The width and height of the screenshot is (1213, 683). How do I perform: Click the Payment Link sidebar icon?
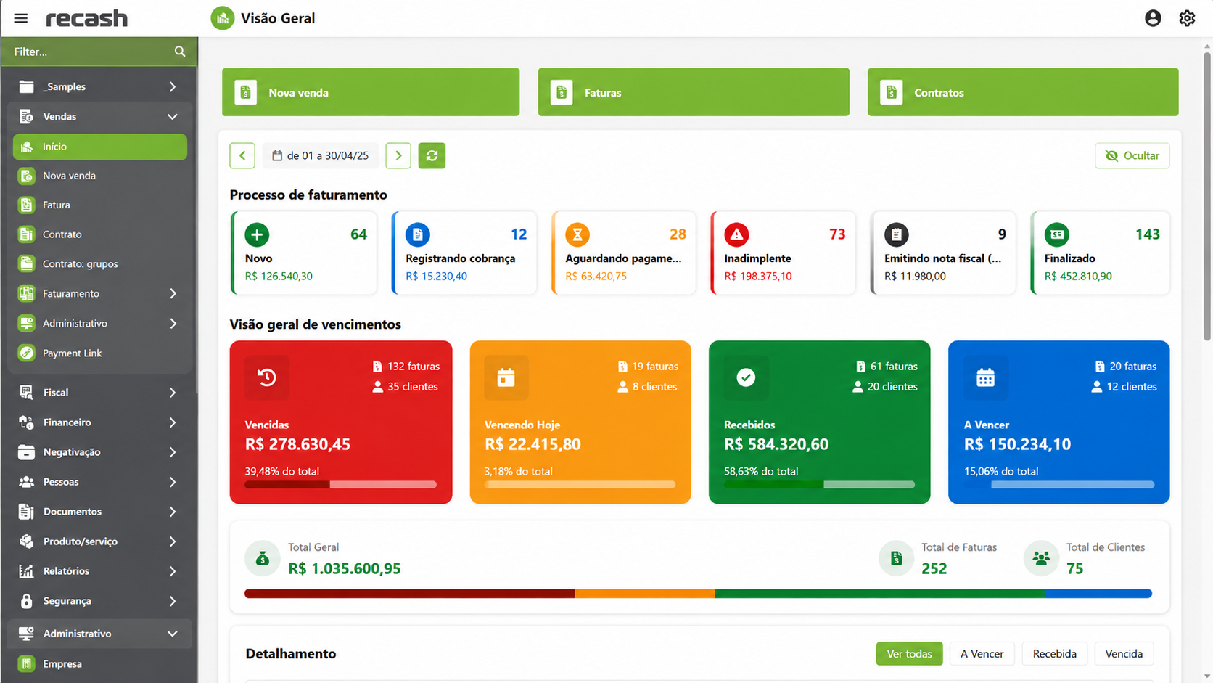pyautogui.click(x=27, y=353)
